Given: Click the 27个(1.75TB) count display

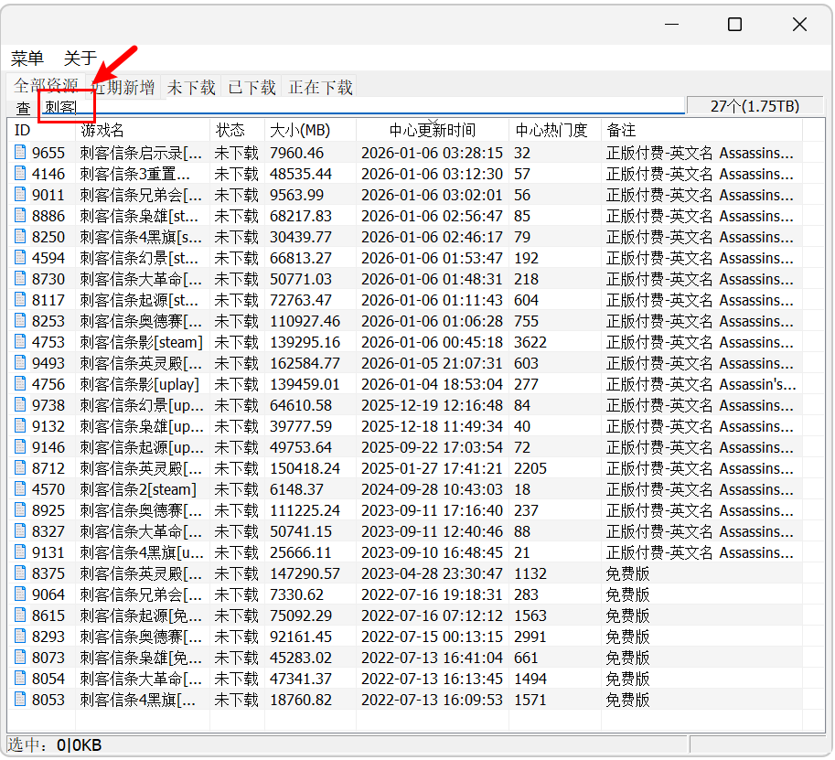Looking at the screenshot, I should 755,106.
